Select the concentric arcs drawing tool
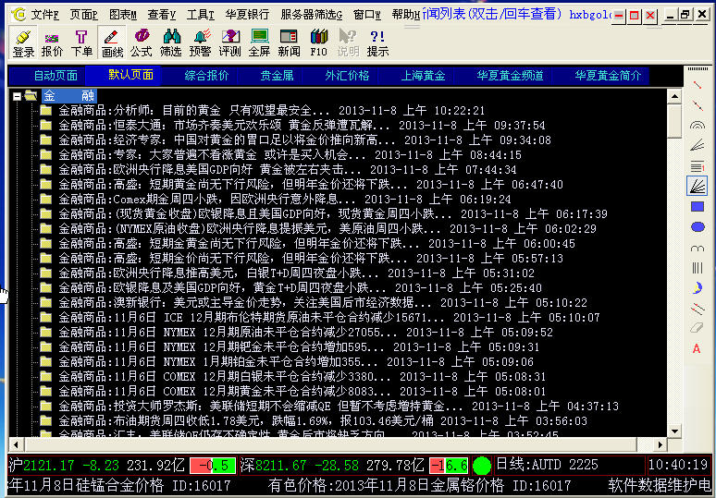This screenshot has height=498, width=716. 697,125
